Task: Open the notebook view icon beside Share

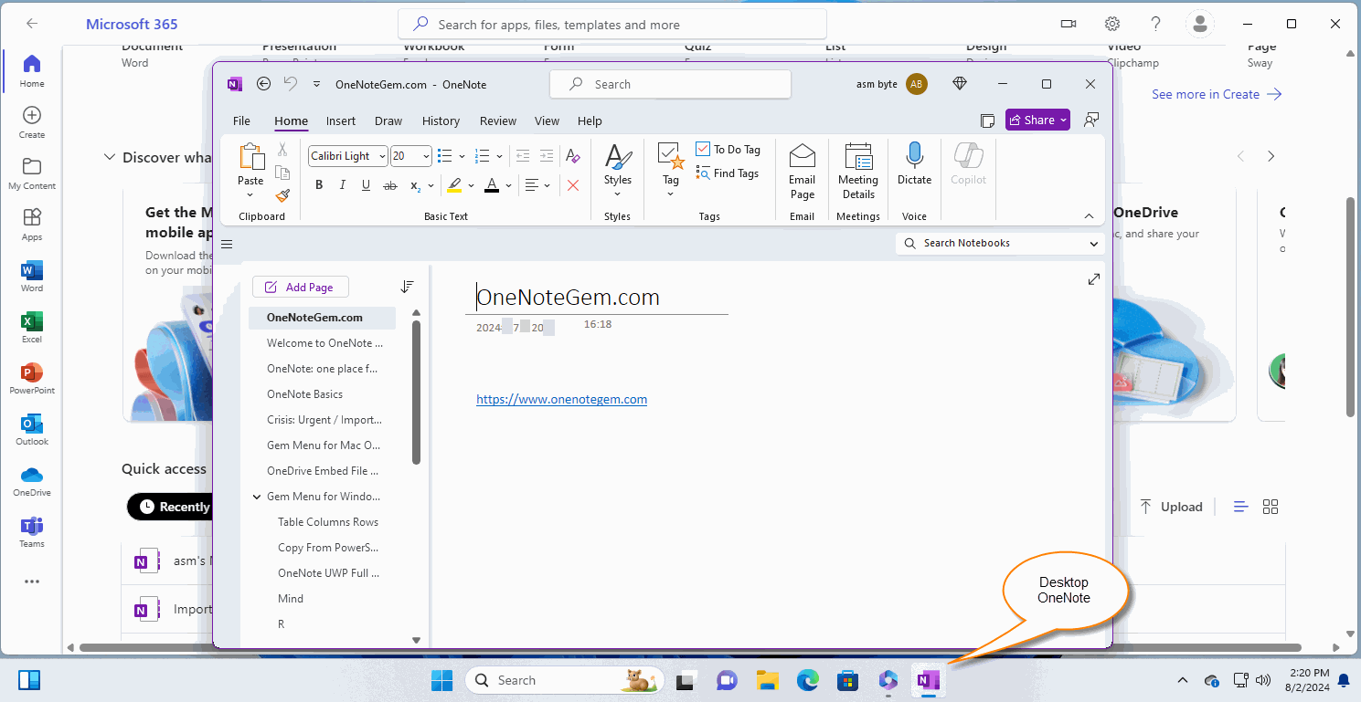Action: click(x=987, y=120)
